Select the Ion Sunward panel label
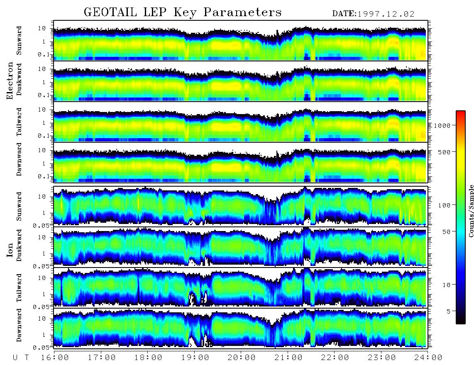This screenshot has height=365, width=474. point(19,206)
